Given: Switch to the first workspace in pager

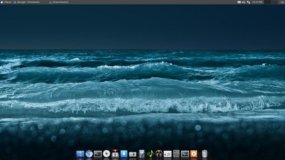Looking at the screenshot, I should click(x=267, y=2).
